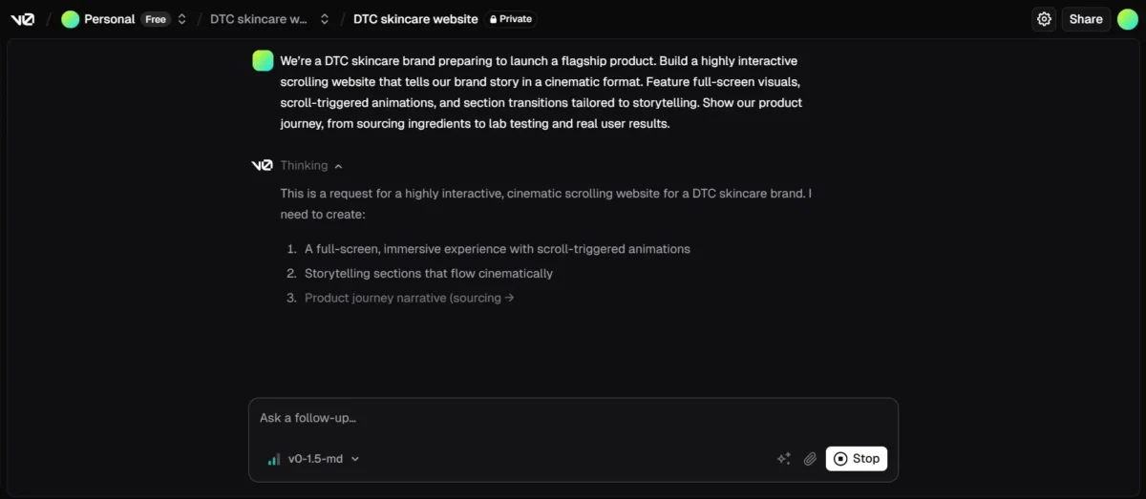Open the user avatar at top right
1146x499 pixels.
click(1128, 19)
